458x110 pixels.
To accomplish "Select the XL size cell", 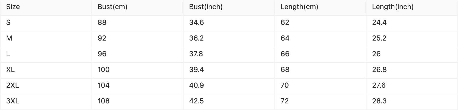I will [10, 70].
